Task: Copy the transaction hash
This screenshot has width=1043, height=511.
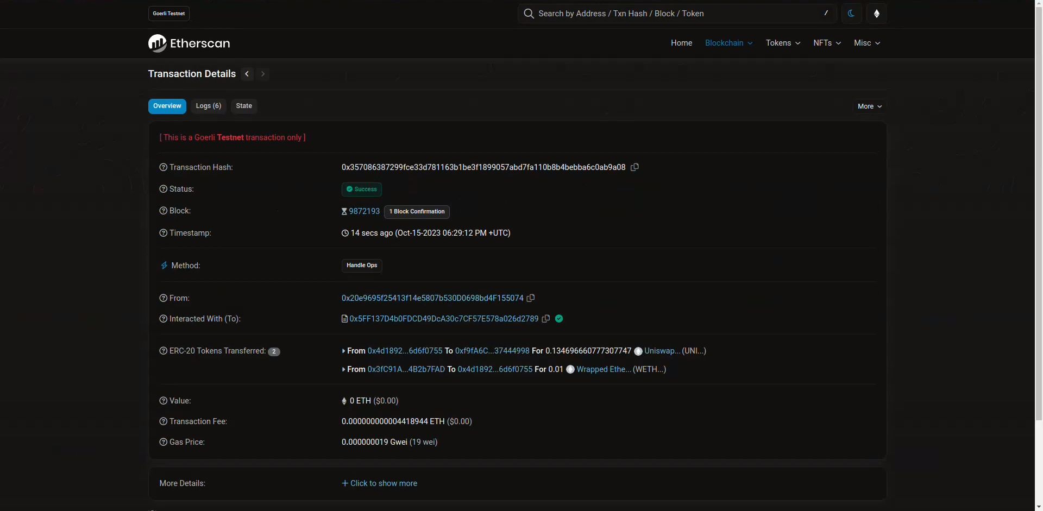Action: point(634,167)
